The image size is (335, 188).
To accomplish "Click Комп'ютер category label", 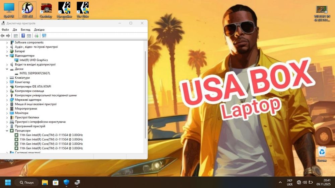I will (x=22, y=82).
